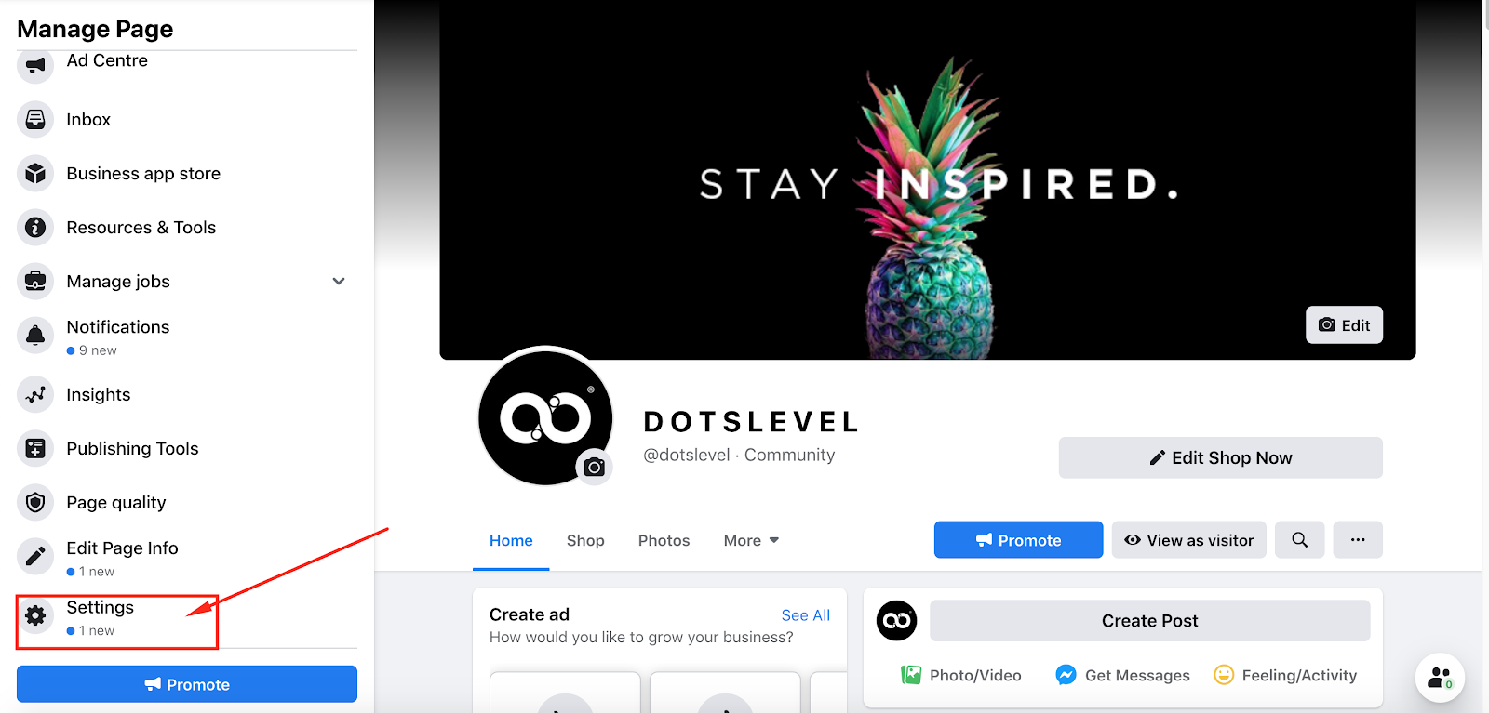
Task: Open the three-dots more options button
Action: coord(1358,540)
